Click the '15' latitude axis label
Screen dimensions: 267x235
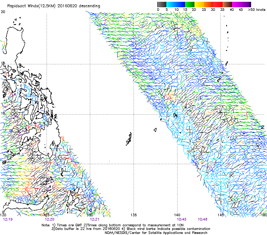coord(3,63)
